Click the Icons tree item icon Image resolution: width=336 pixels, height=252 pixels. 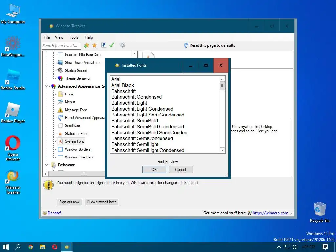(x=60, y=94)
